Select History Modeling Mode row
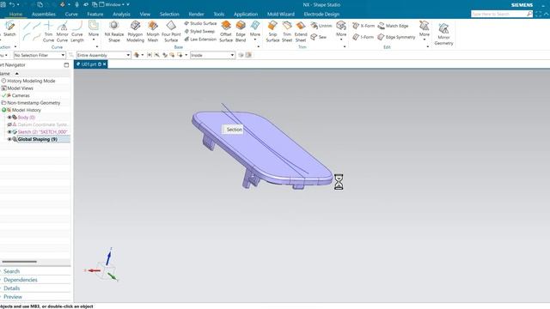 (x=31, y=81)
